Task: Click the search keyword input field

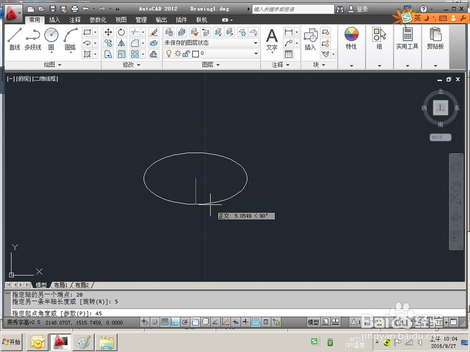Action: pyautogui.click(x=293, y=9)
